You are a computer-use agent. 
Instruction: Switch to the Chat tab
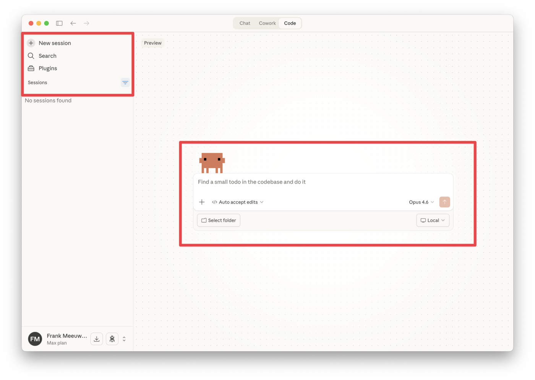pyautogui.click(x=244, y=23)
